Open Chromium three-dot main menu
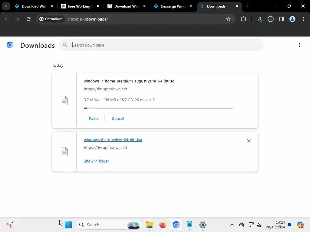 click(303, 19)
